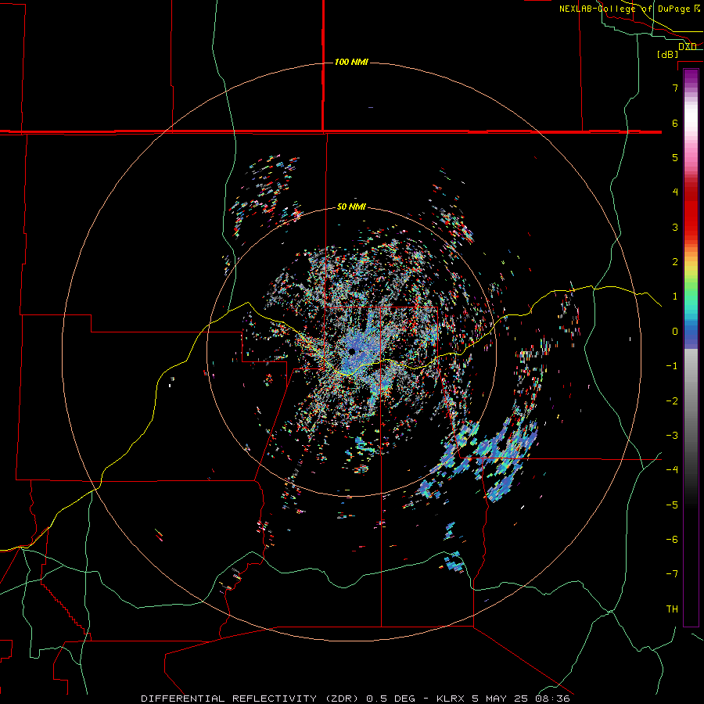Click the -3 value on the ZDR scale
The width and height of the screenshot is (704, 704).
coord(672,436)
